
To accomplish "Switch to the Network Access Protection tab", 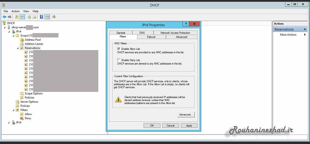I will pos(175,33).
